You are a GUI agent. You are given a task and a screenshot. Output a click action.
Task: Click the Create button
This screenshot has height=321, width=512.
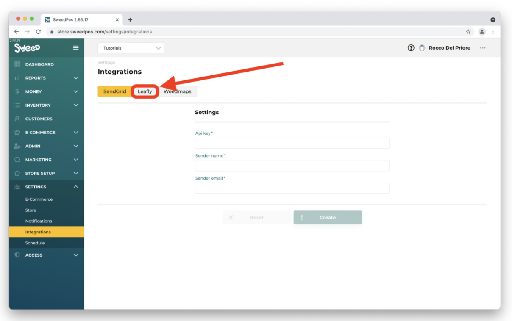(328, 218)
